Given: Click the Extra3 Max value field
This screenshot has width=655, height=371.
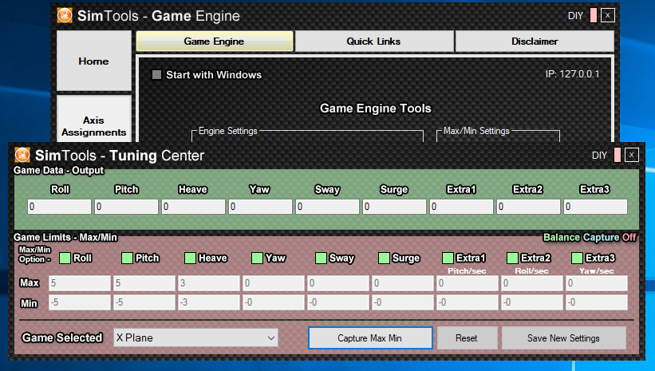Looking at the screenshot, I should [x=597, y=283].
